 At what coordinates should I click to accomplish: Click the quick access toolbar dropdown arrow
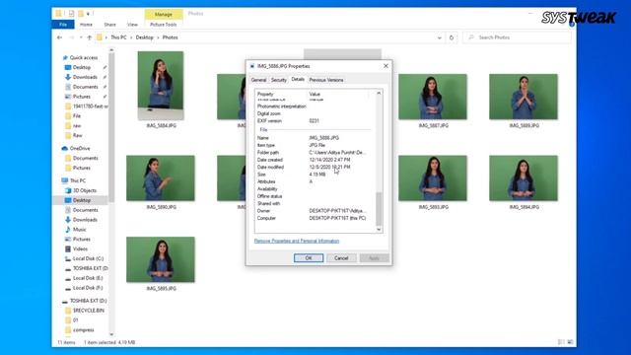(88, 14)
